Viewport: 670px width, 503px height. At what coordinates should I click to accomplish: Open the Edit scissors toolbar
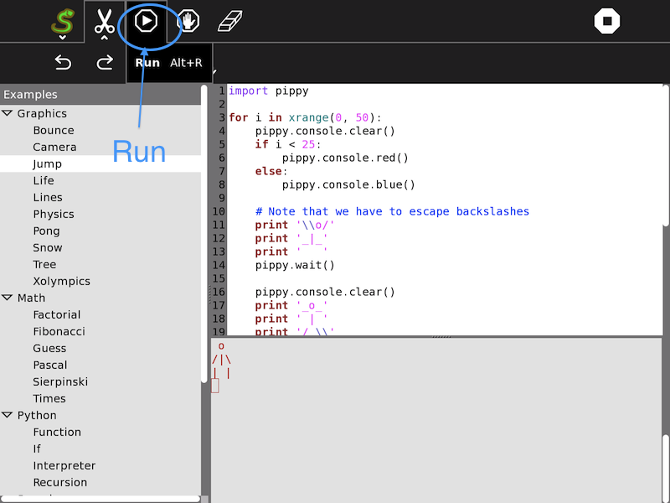coord(104,21)
